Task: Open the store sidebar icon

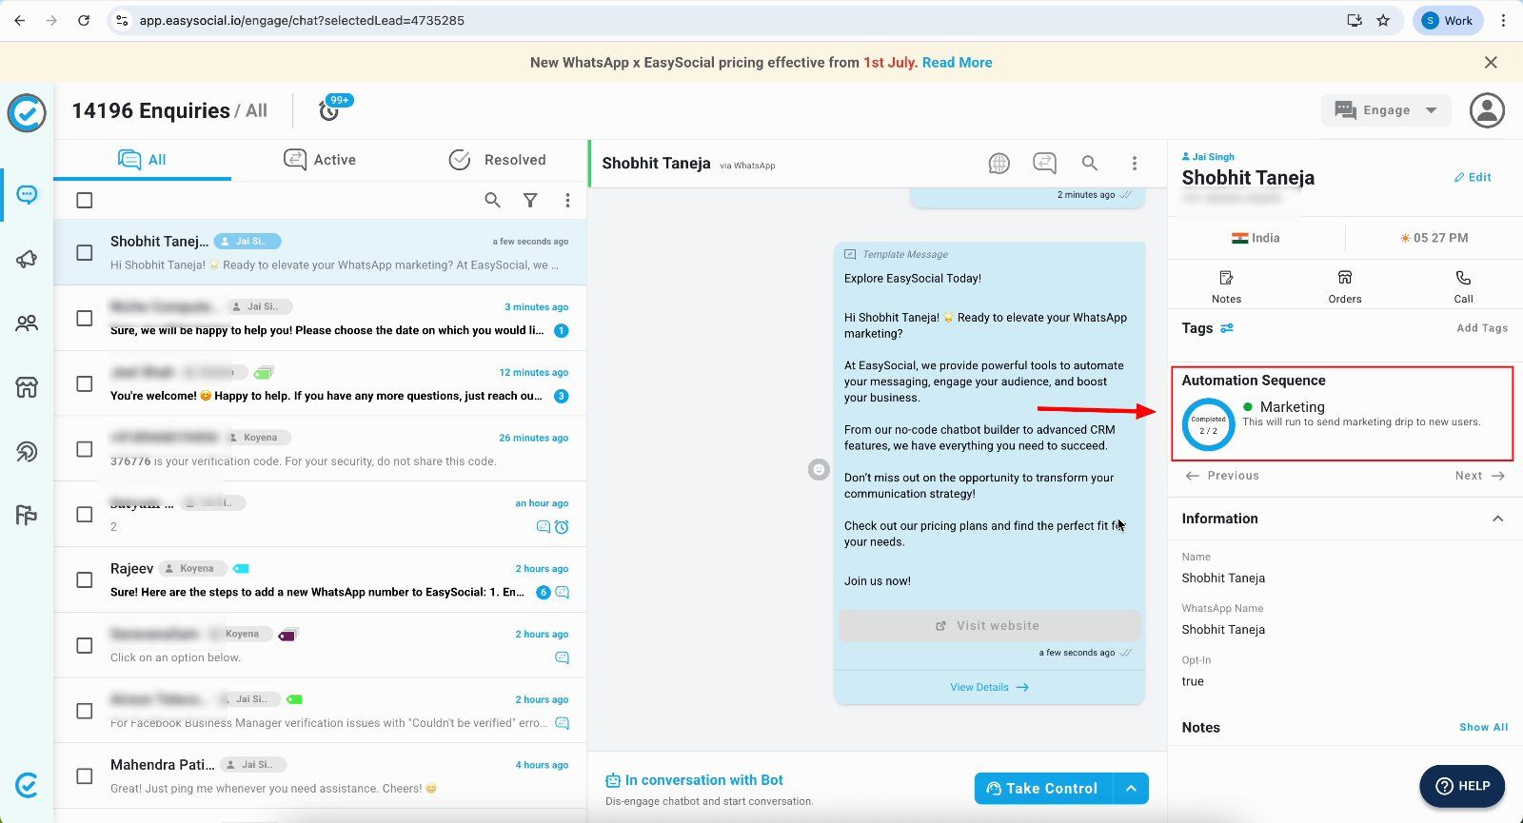Action: point(27,387)
